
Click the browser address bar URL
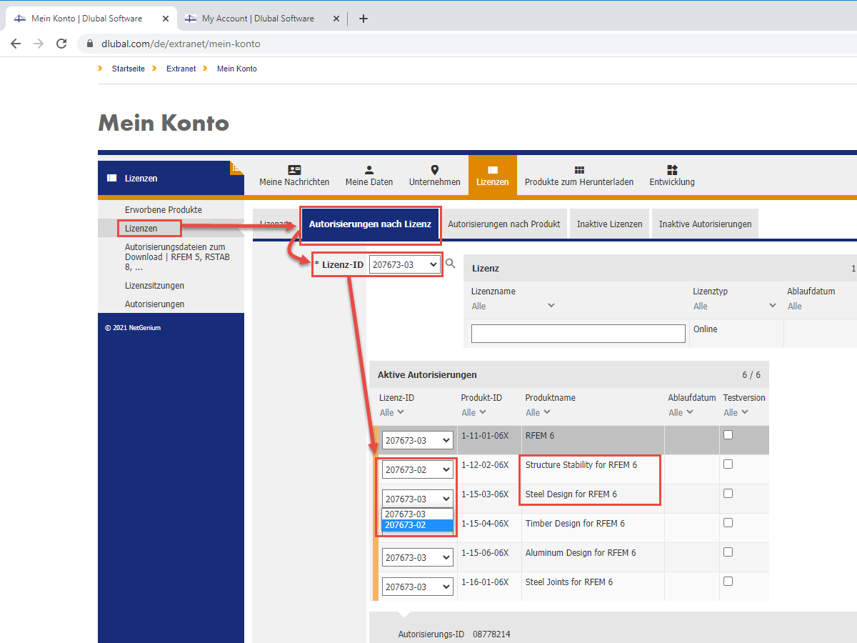(181, 44)
